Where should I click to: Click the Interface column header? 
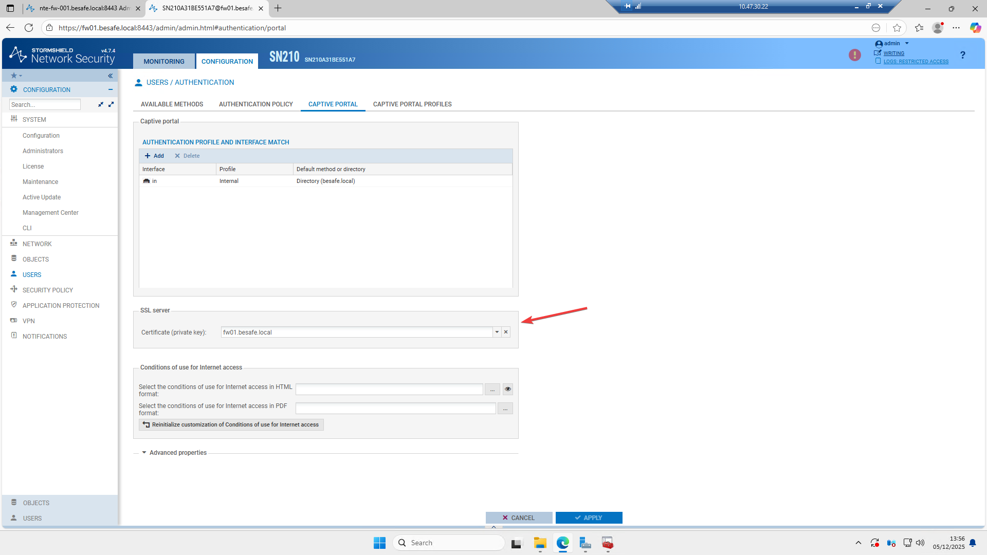pos(177,169)
